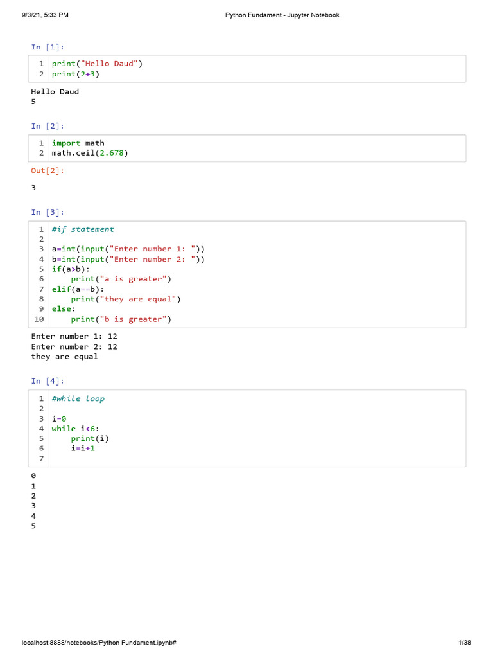The height and width of the screenshot is (658, 493).
Task: Select the In [1] prompt label
Action: coord(48,47)
